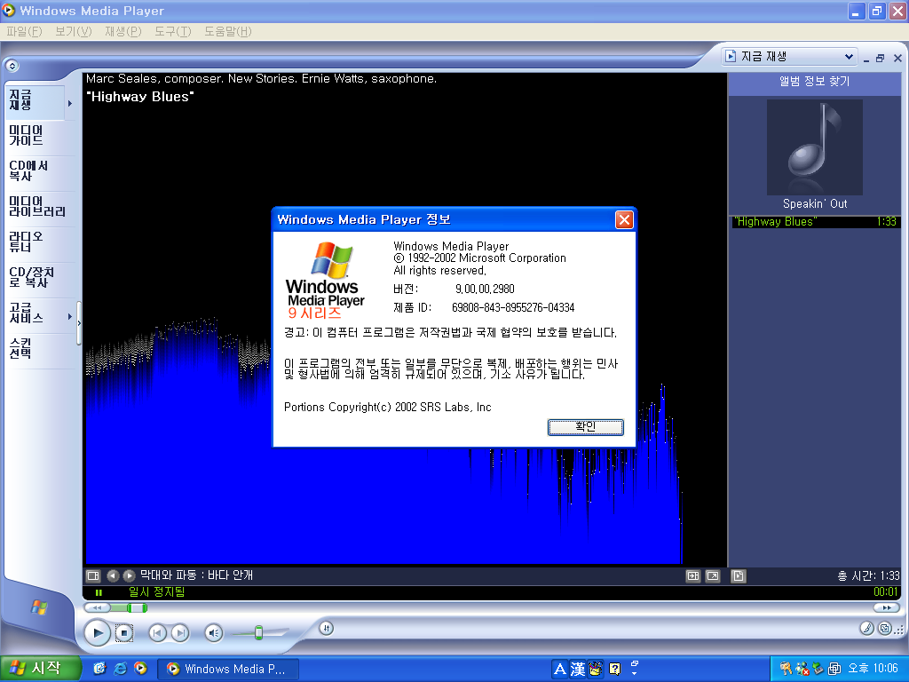Image resolution: width=909 pixels, height=682 pixels.
Task: Open the CD/장치로 복사 tab
Action: point(41,277)
